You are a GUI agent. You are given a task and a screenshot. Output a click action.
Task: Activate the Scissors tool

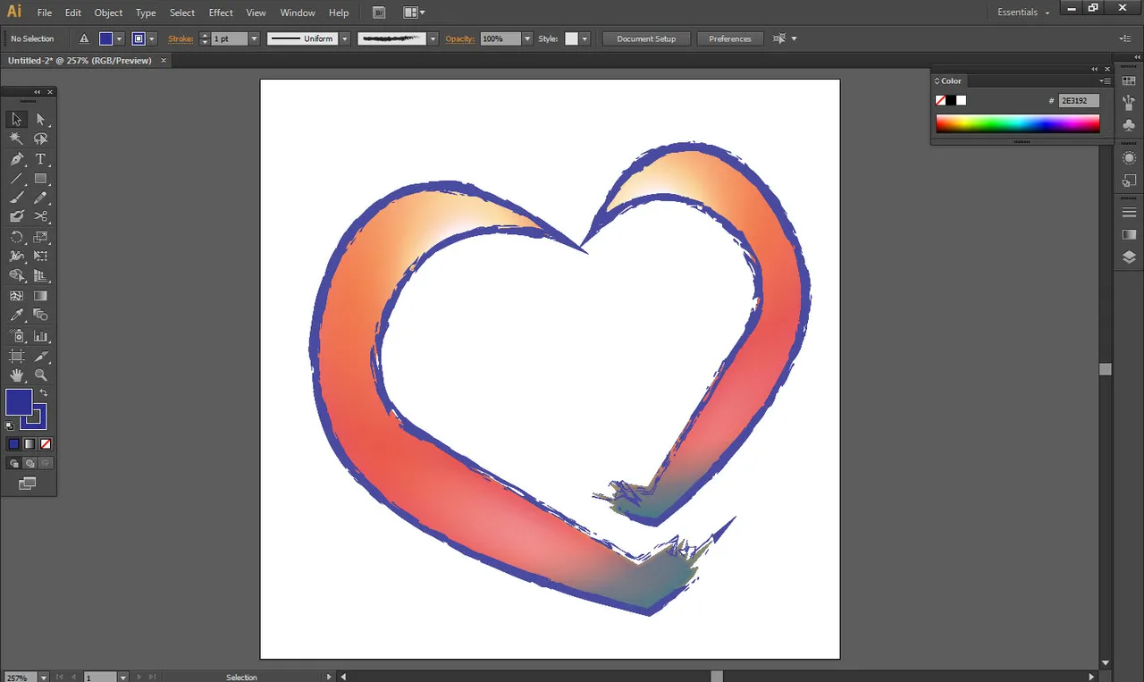[x=40, y=216]
